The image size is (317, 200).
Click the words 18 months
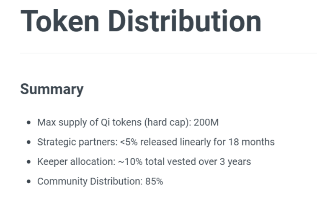pyautogui.click(x=252, y=142)
